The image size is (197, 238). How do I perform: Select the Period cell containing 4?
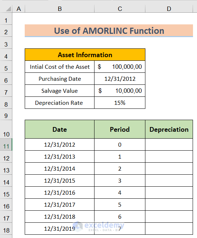[x=120, y=193]
